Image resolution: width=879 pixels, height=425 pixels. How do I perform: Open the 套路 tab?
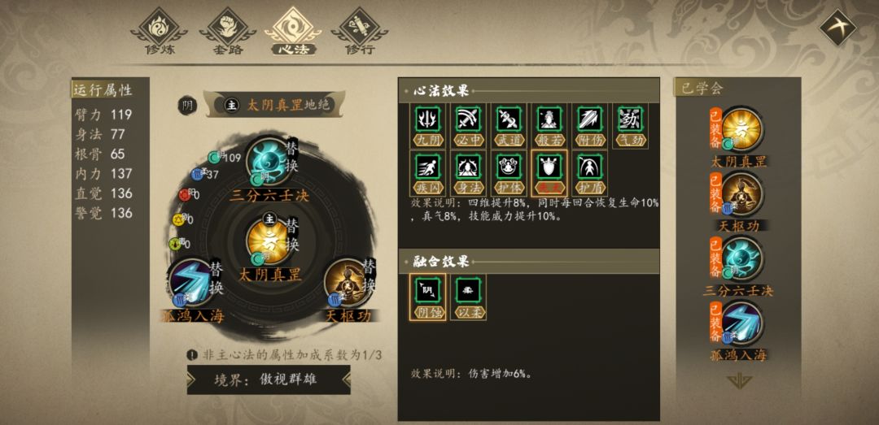click(x=228, y=32)
